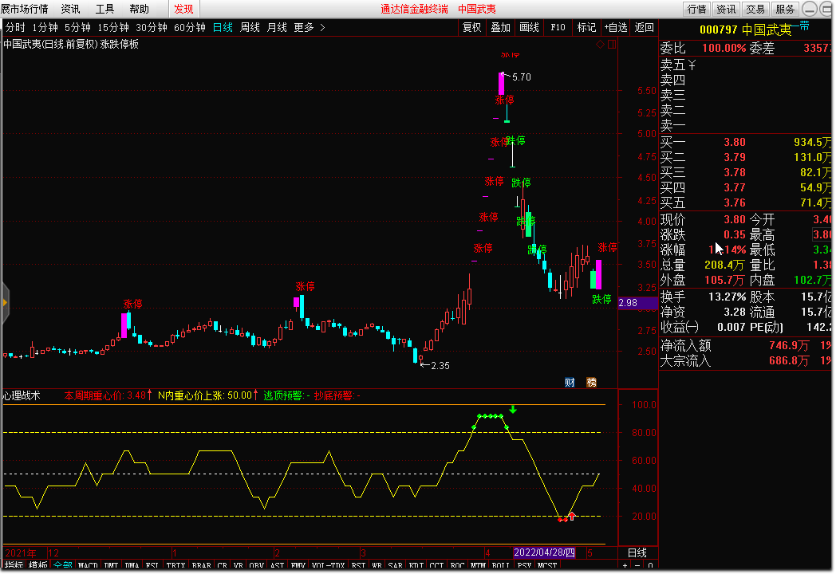Click the low price label 2.35 on chart
The image size is (836, 574).
(440, 366)
